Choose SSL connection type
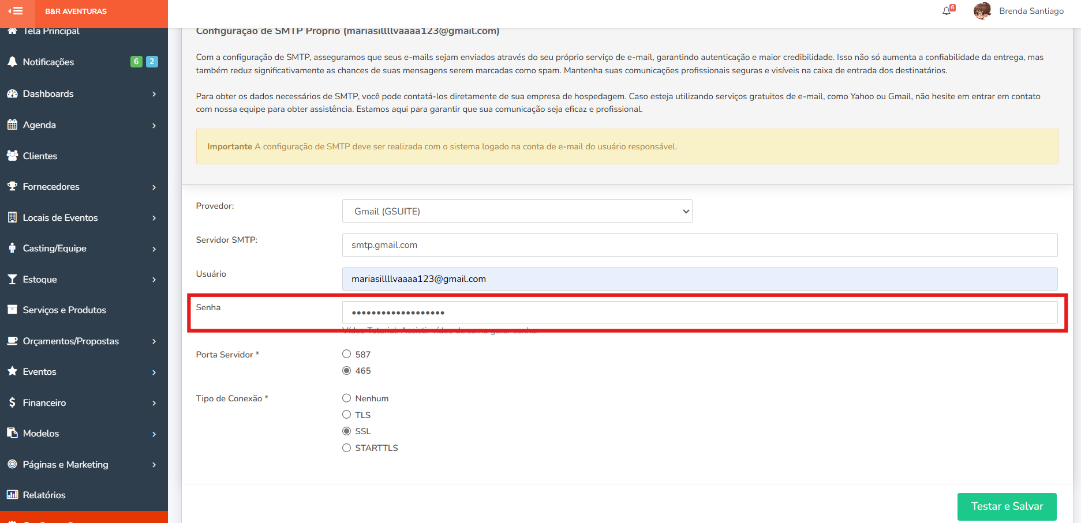Screen dimensions: 1081x523 [346, 431]
